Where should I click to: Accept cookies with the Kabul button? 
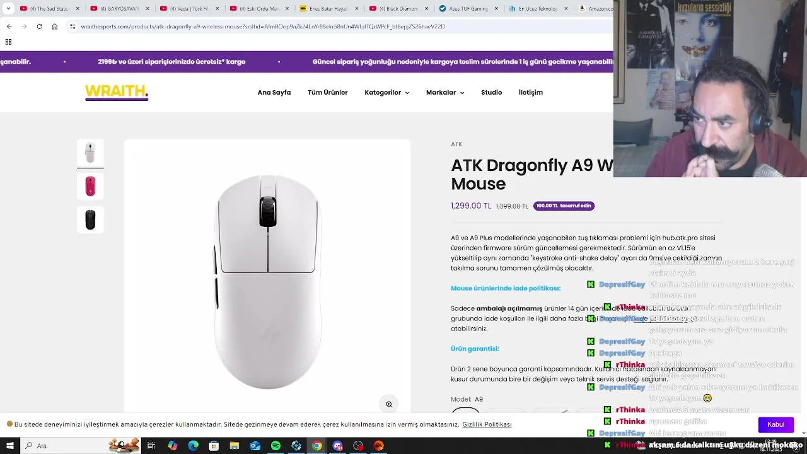coord(775,424)
